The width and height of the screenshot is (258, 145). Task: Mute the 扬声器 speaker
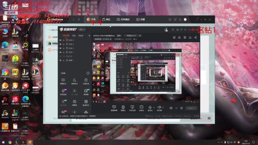pos(159,108)
